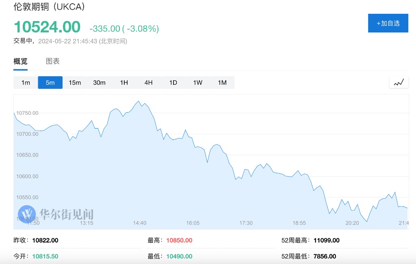Click the 52周最高 value 11099.00
Screen dimensions: 416x264
tap(326, 240)
